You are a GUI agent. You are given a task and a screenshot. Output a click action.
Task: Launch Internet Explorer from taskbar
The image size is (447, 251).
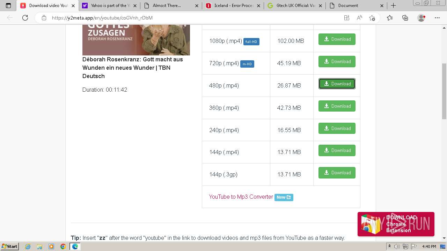point(28,246)
